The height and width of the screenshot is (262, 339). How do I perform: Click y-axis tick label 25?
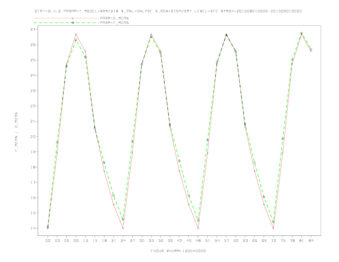33,60
